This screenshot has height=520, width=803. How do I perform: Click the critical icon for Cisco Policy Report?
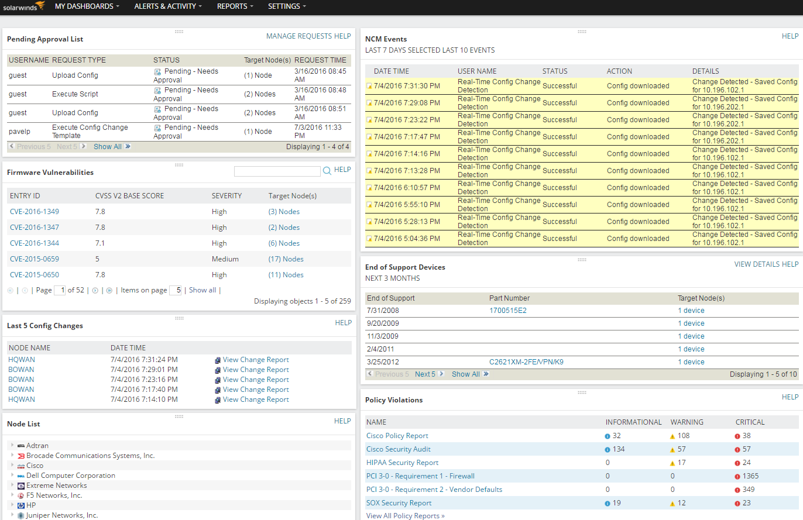[737, 436]
